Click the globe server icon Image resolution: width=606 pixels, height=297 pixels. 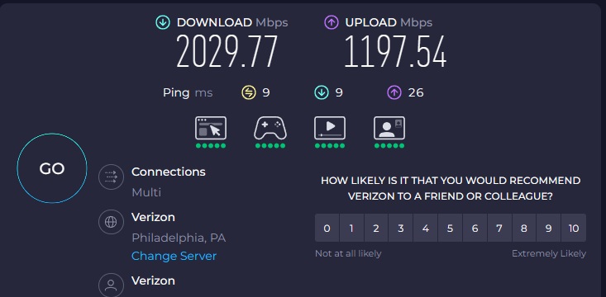point(111,222)
